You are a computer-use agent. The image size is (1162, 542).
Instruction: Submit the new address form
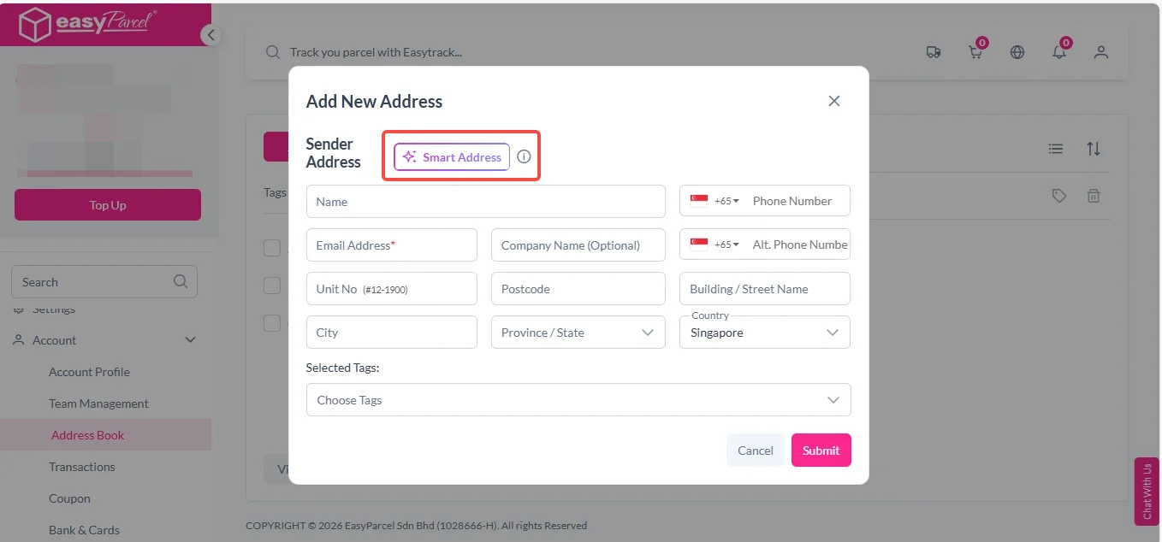(821, 450)
